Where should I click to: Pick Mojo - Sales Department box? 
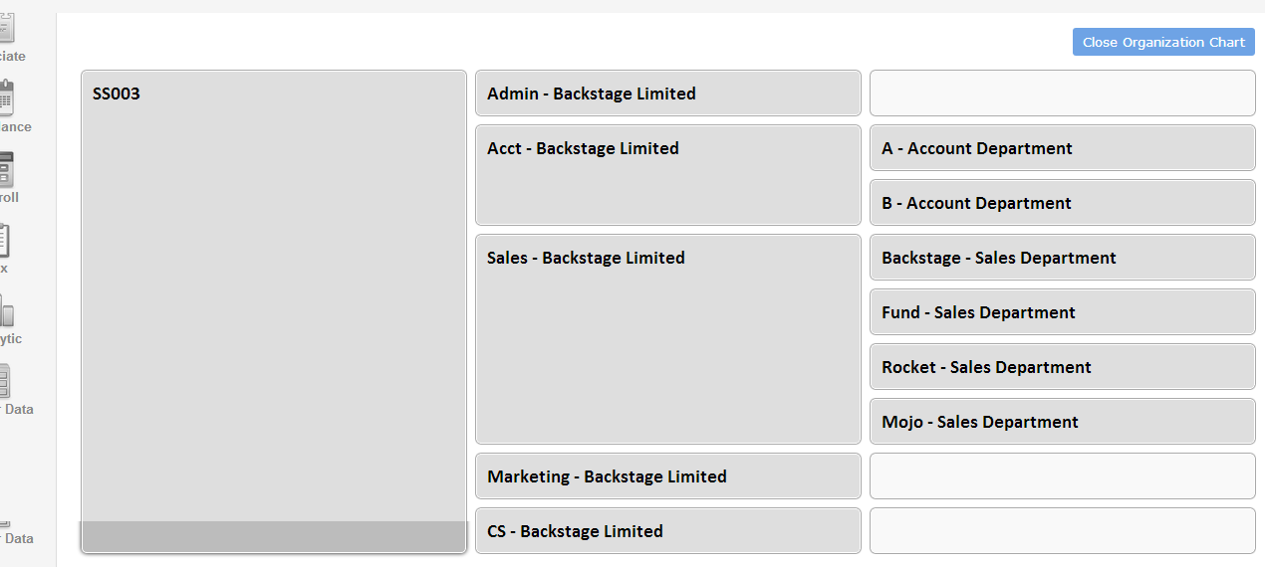tap(1063, 421)
